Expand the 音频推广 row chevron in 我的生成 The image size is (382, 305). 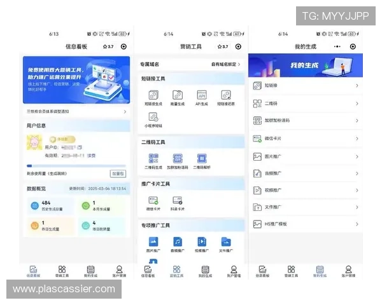[x=357, y=173]
